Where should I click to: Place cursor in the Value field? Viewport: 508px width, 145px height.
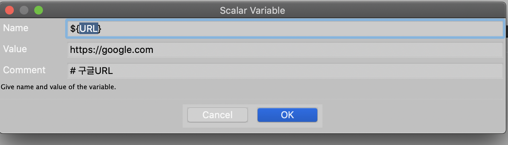pos(285,50)
